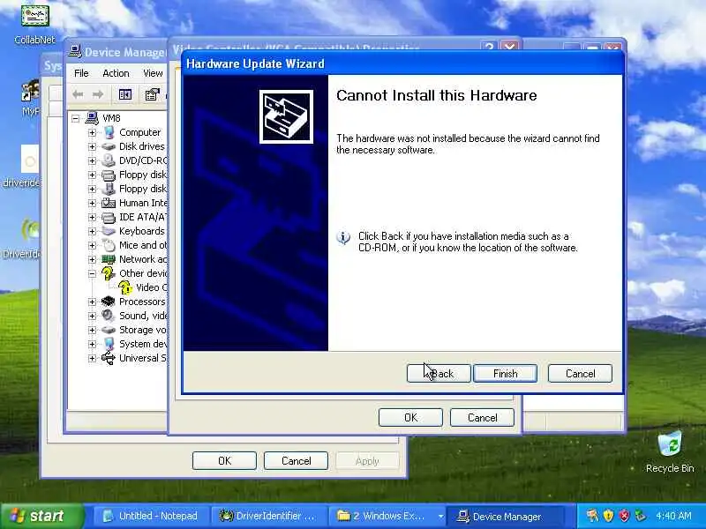Click the Back arrow in Device Manager toolbar
706x529 pixels.
(78, 94)
